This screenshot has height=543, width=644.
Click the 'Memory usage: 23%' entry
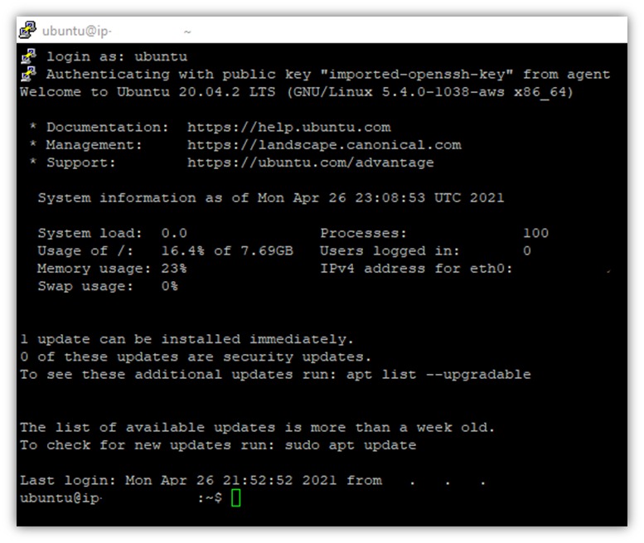pos(112,269)
